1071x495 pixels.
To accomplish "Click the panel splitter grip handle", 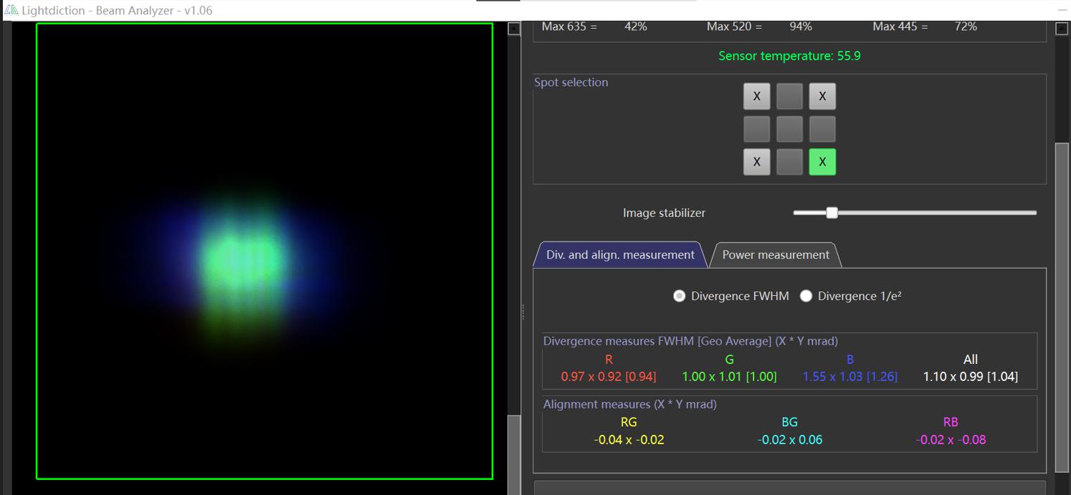I will (x=523, y=312).
